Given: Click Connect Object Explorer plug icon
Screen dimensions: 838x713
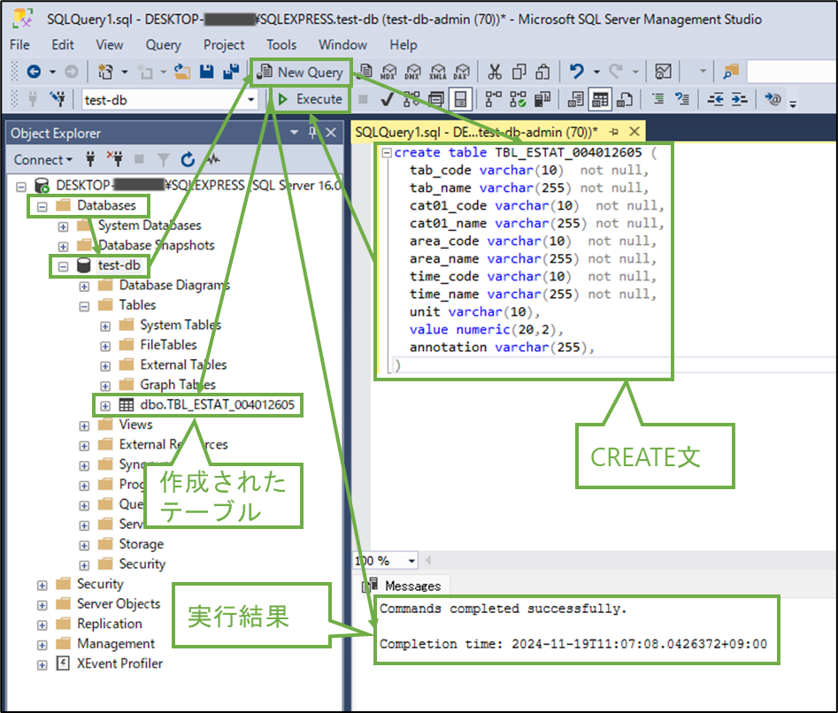Looking at the screenshot, I should 90,159.
